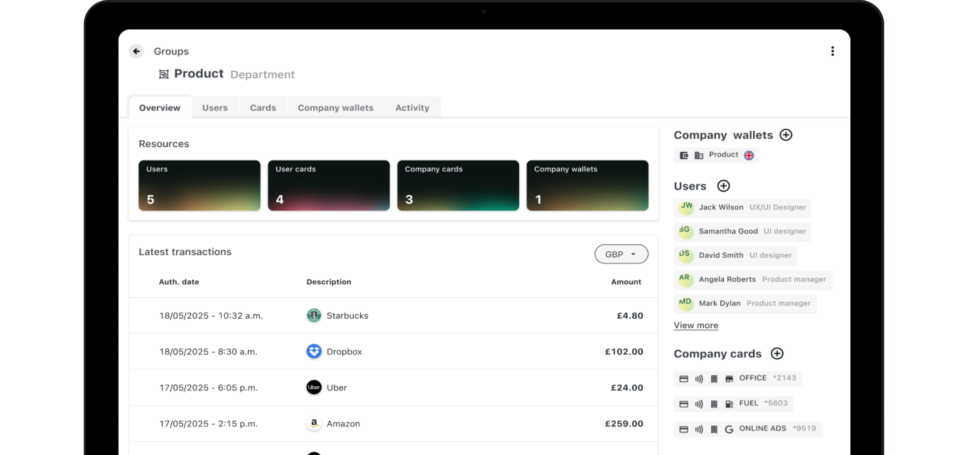Click the Starbucks logo in transactions
Viewport: 961px width, 455px height.
click(314, 316)
